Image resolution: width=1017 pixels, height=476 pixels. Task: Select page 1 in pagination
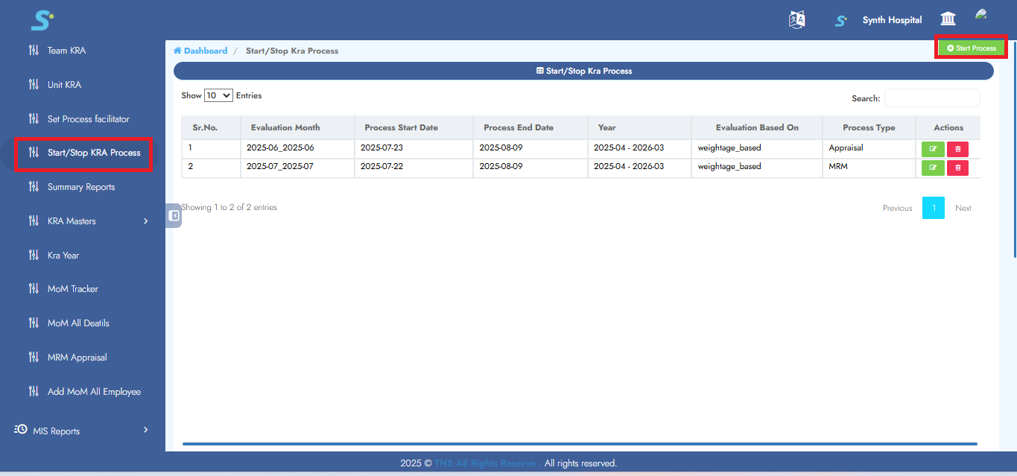(x=933, y=208)
